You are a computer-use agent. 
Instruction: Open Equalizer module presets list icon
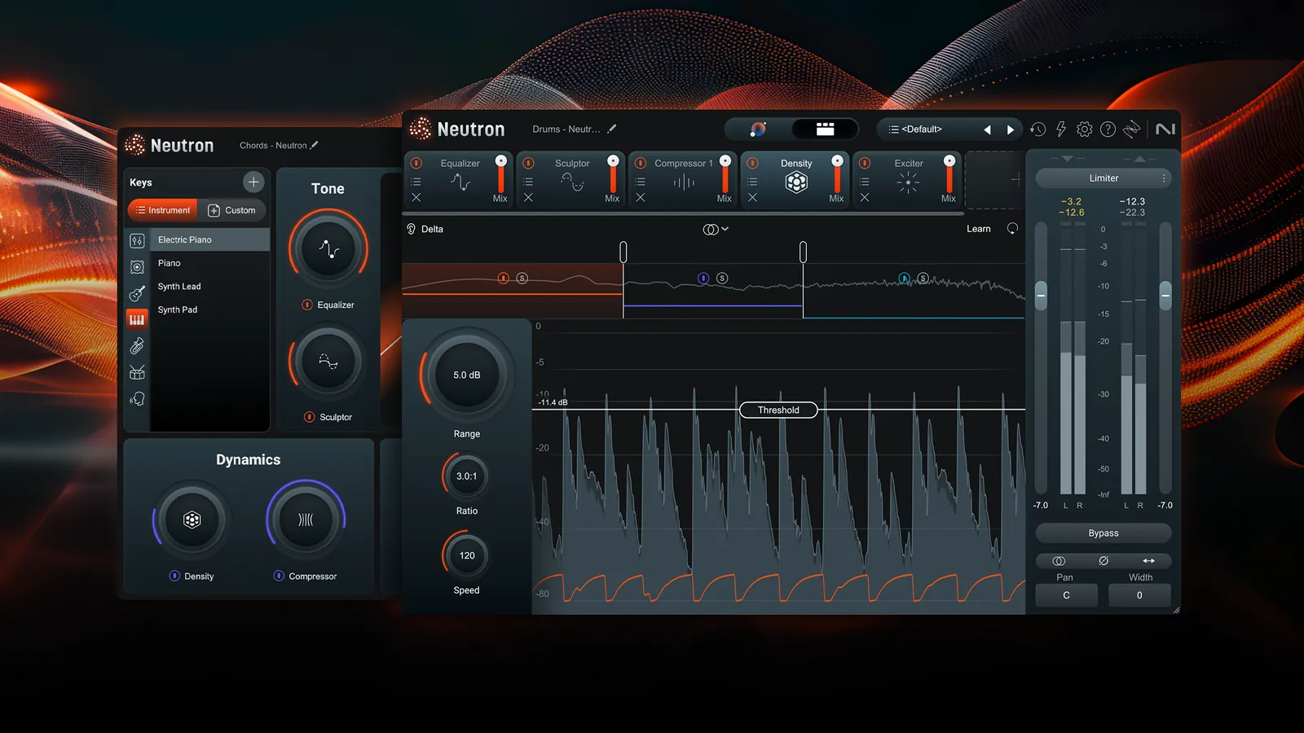pyautogui.click(x=416, y=182)
